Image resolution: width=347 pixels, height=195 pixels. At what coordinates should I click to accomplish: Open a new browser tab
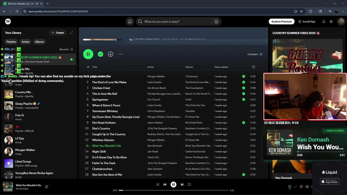point(48,4)
